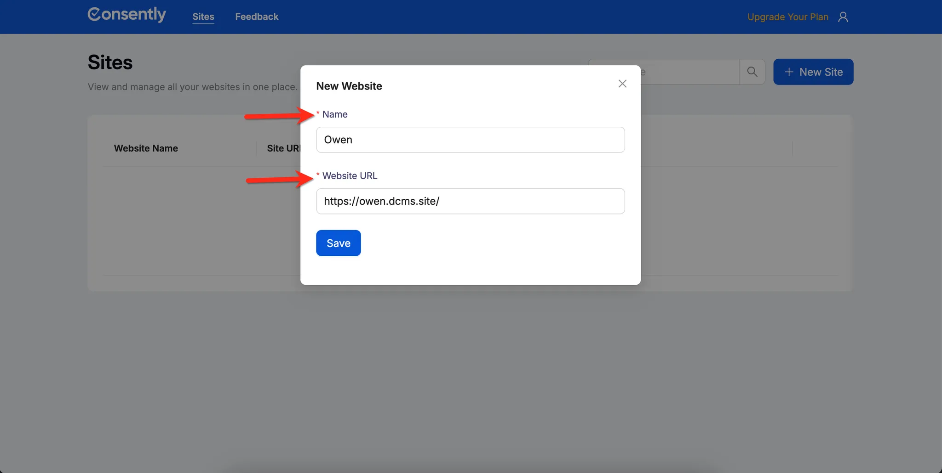The image size is (942, 473).
Task: Click the magnifying glass search icon
Action: point(752,72)
